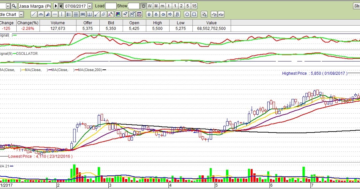Toggle the weekly W timeframe
This screenshot has height=189, width=360.
[150, 6]
